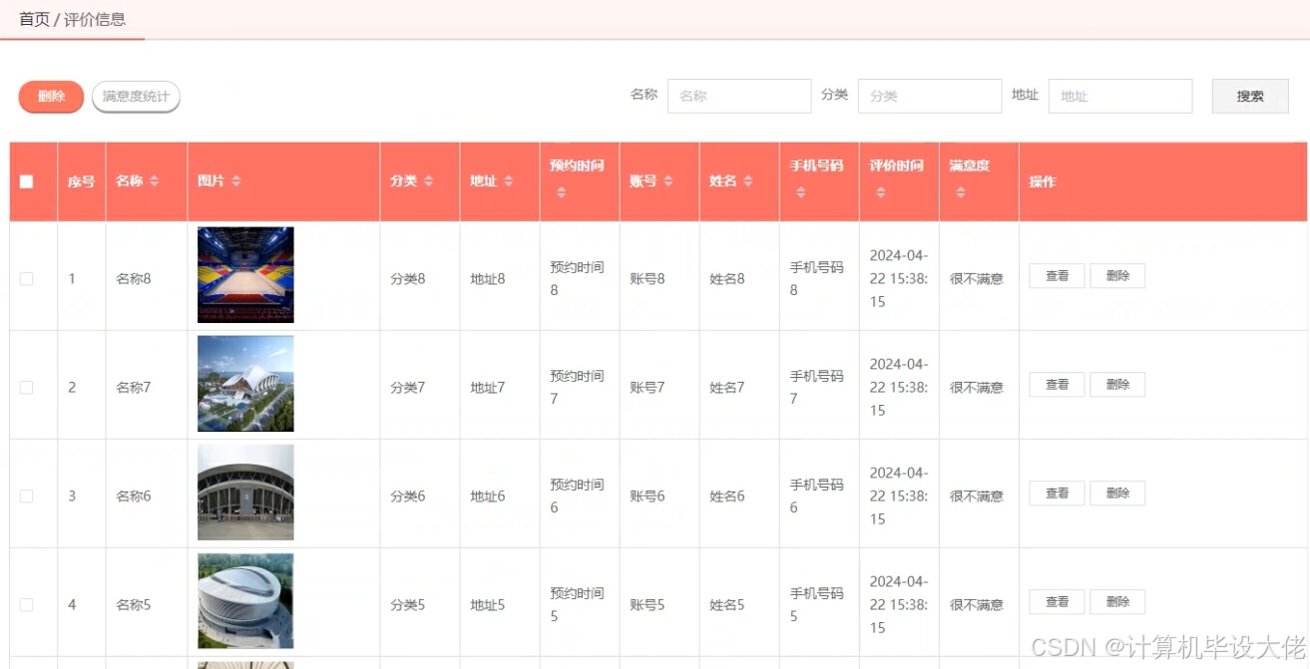Sort table by 评价时间 column arrows
Image resolution: width=1310 pixels, height=669 pixels.
[880, 192]
